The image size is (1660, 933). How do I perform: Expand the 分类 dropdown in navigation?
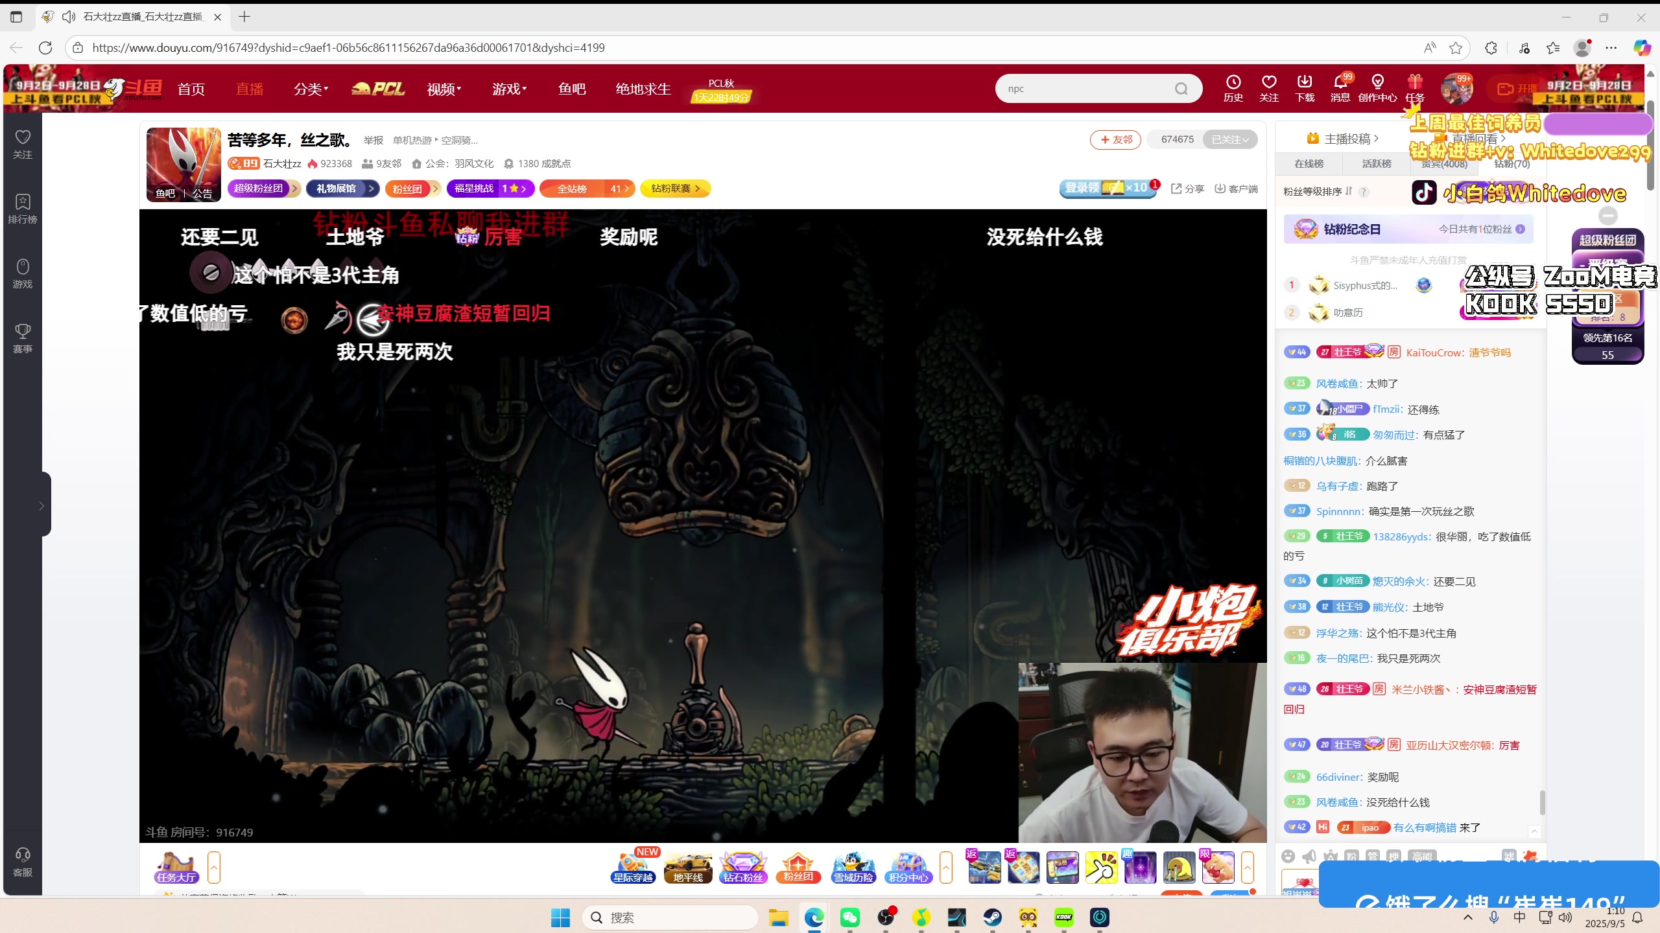coord(311,89)
